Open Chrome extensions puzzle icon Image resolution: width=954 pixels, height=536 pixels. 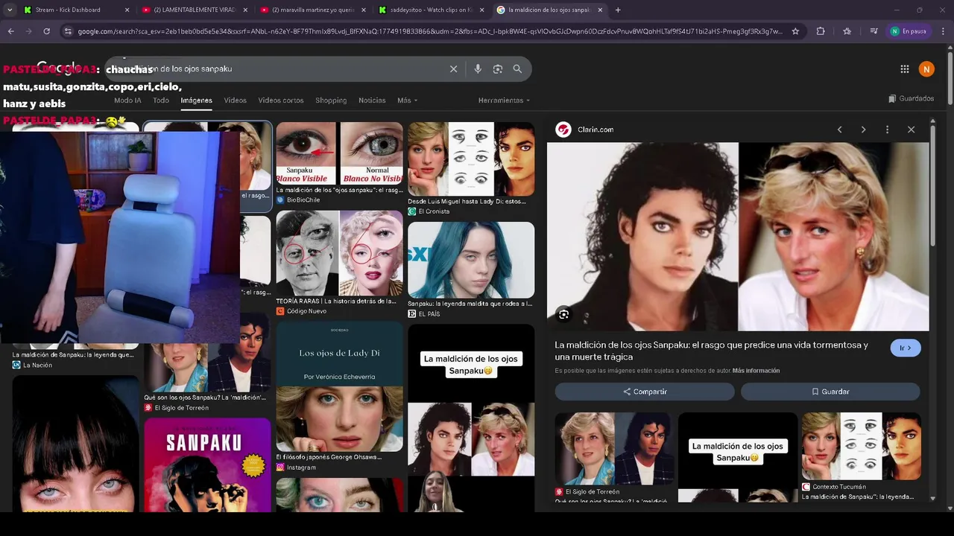(821, 31)
